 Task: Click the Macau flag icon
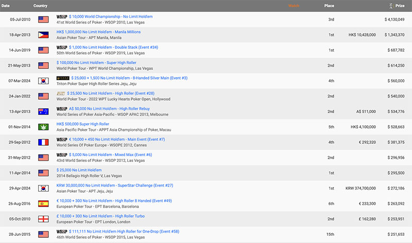point(43,127)
